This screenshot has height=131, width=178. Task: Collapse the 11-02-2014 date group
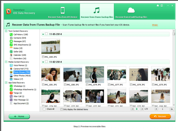(x=43, y=62)
